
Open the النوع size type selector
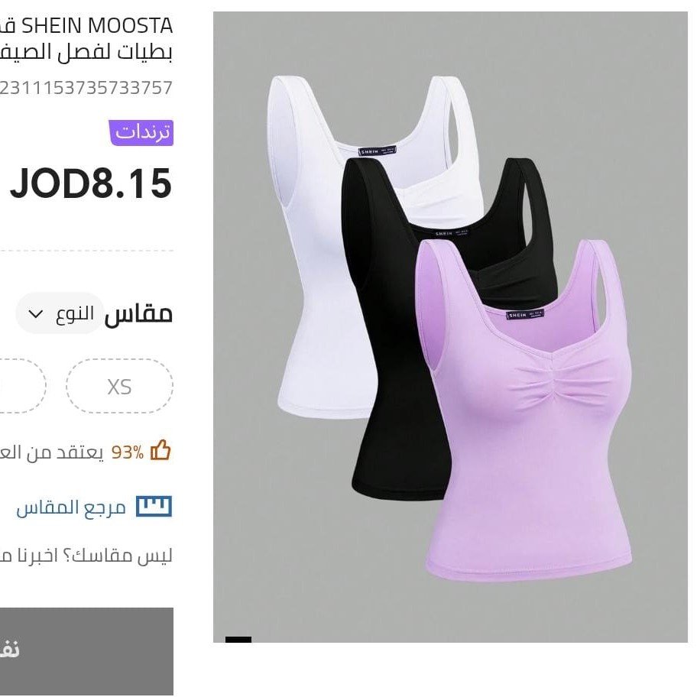pos(60,313)
